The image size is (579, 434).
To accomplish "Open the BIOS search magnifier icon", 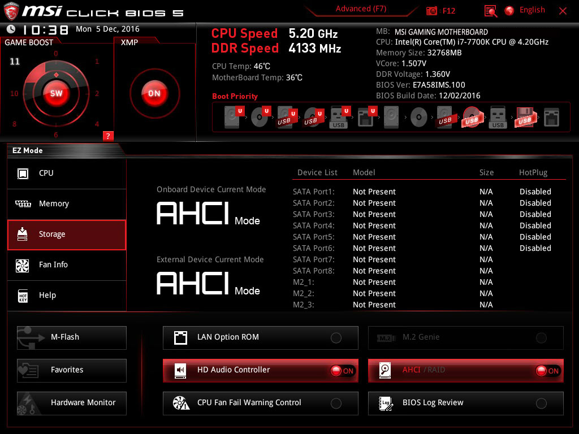I will coord(490,11).
